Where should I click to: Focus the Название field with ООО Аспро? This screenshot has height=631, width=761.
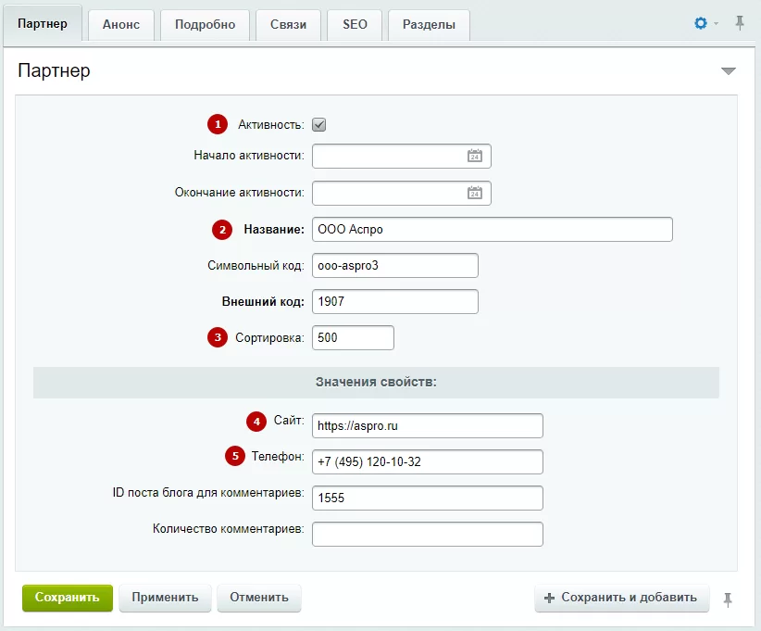pos(493,229)
